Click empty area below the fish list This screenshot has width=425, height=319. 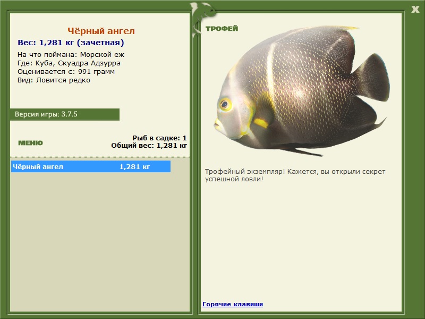click(100, 241)
